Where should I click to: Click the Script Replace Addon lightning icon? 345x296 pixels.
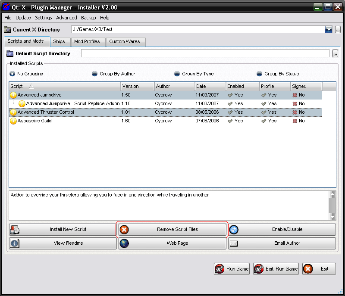(x=22, y=103)
